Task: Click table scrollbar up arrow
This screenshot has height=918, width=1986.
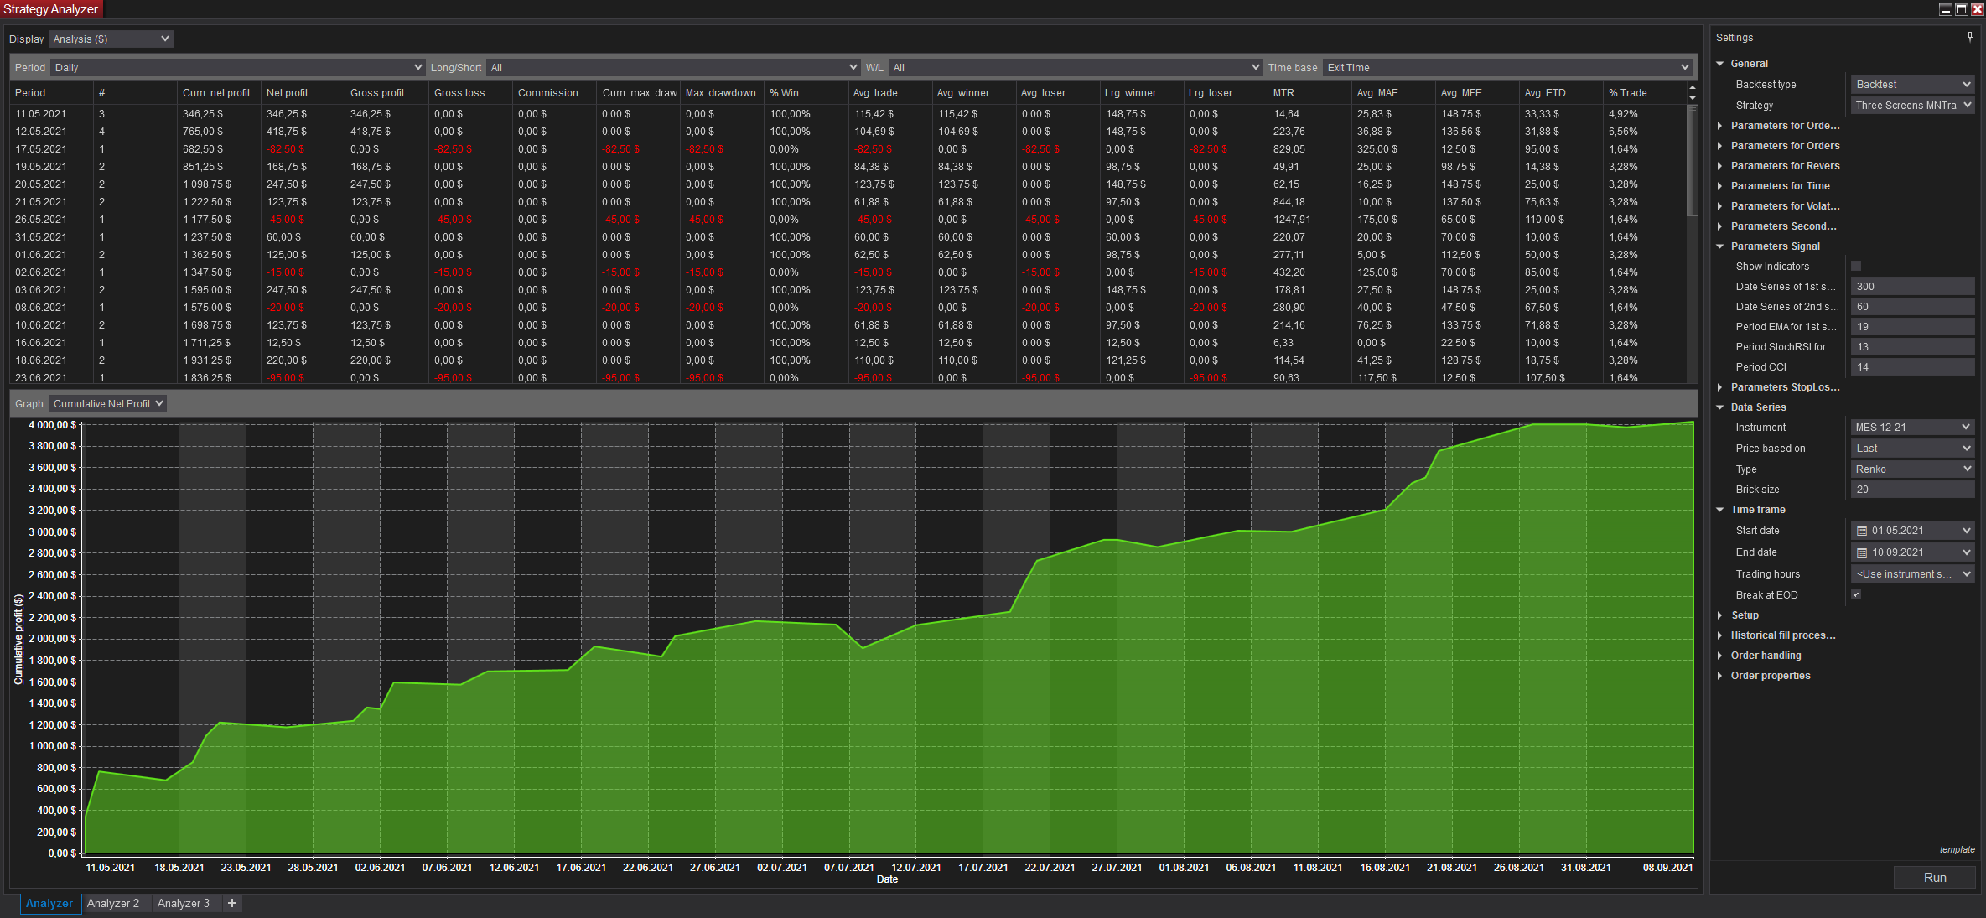Action: pos(1693,87)
